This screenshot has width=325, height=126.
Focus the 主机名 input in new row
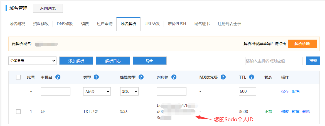56,91
